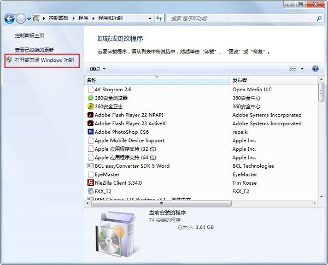The image size is (328, 265).
Task: Sort the list by the 发布者 column header
Action: coord(273,80)
